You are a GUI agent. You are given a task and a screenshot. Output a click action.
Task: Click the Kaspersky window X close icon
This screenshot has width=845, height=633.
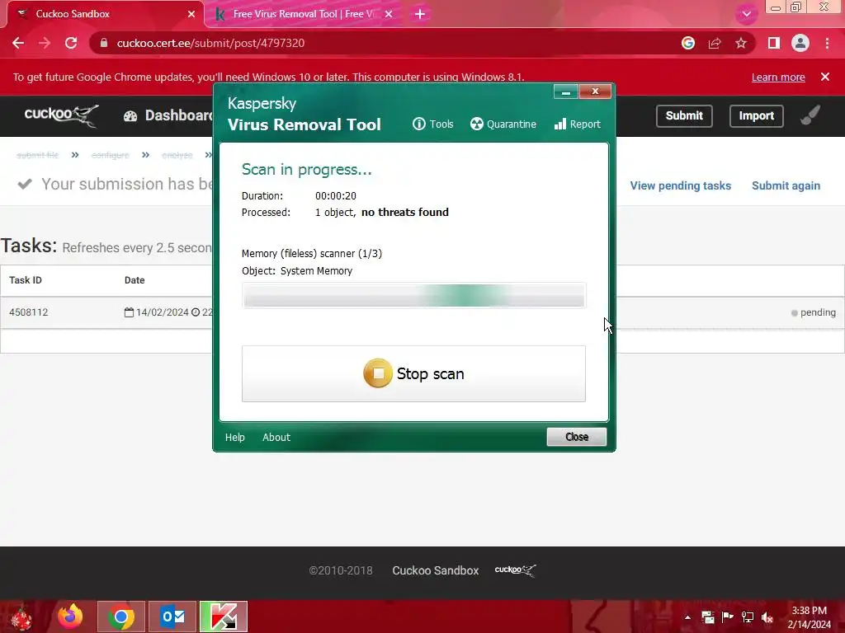[x=595, y=91]
